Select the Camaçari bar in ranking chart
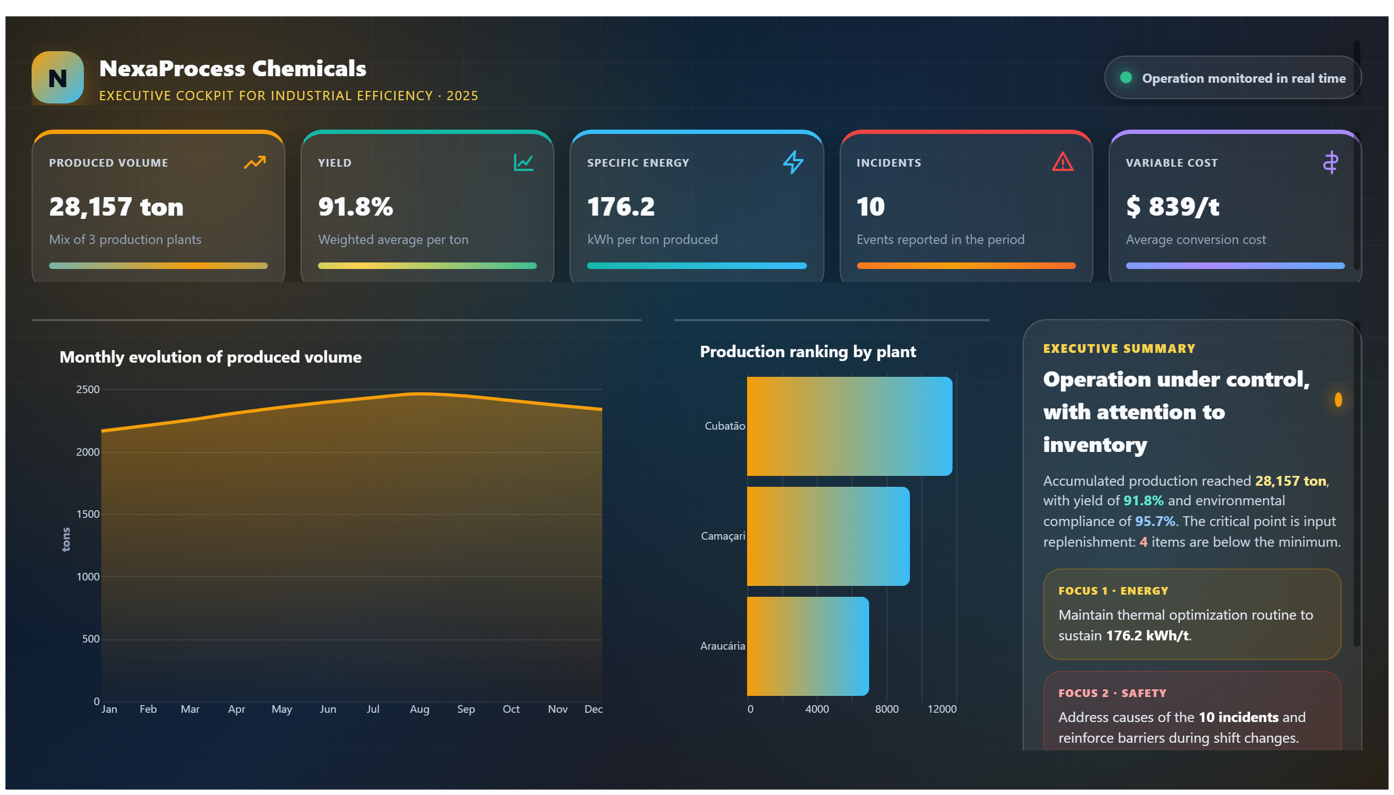 coord(828,536)
